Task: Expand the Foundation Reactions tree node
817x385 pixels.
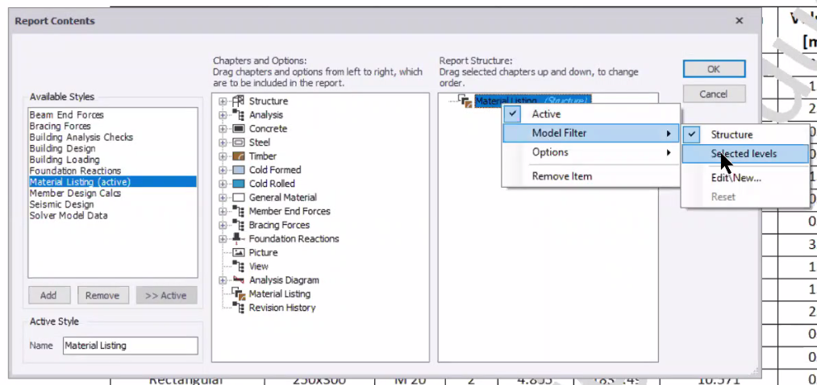Action: (223, 238)
